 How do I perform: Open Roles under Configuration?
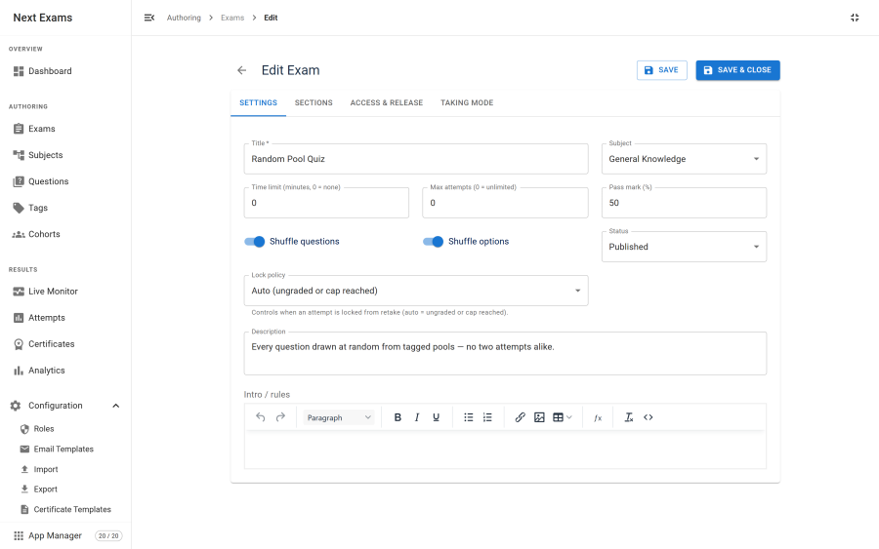click(x=65, y=429)
